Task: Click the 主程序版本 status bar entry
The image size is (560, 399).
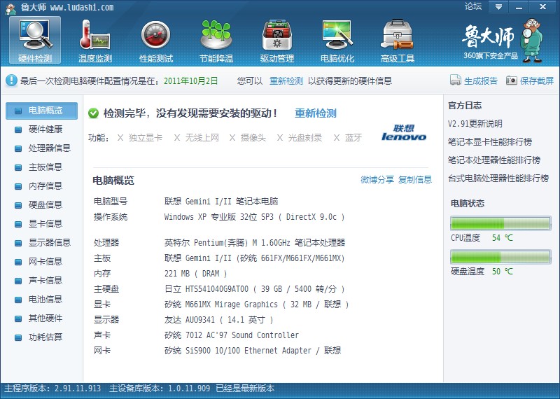Action: (x=52, y=388)
